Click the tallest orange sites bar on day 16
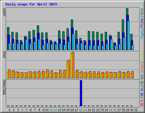This screenshot has height=113, width=145. [73, 65]
